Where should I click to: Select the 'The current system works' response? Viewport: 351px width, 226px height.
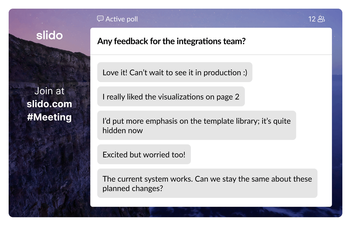click(x=207, y=183)
